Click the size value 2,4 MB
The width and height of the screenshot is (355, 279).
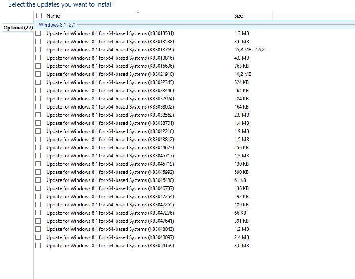242,237
